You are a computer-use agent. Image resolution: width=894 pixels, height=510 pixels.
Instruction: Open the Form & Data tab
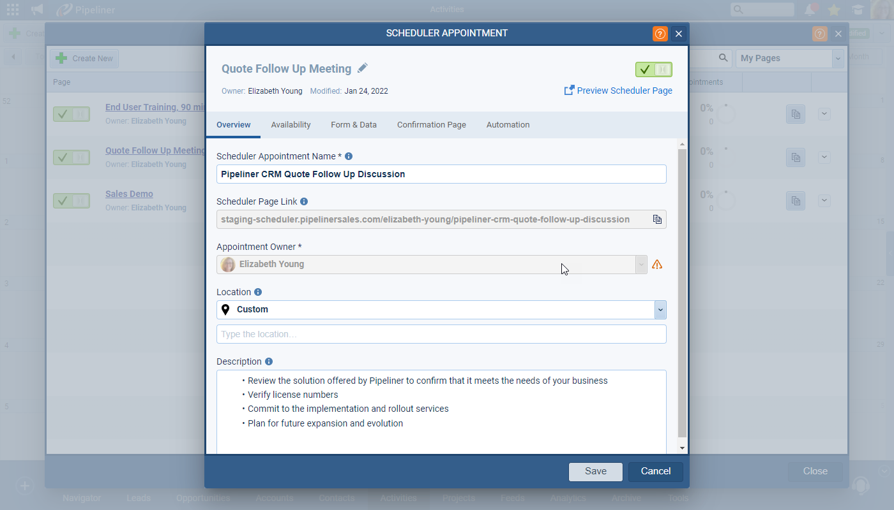354,125
